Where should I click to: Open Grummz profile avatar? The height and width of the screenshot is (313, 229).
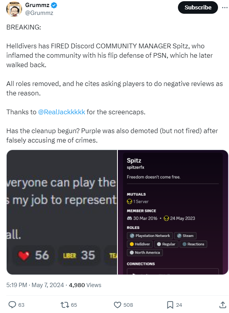pos(14,9)
